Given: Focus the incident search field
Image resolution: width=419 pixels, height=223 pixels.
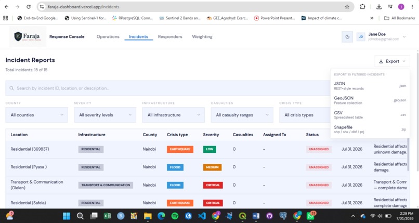Looking at the screenshot, I should click(x=168, y=88).
